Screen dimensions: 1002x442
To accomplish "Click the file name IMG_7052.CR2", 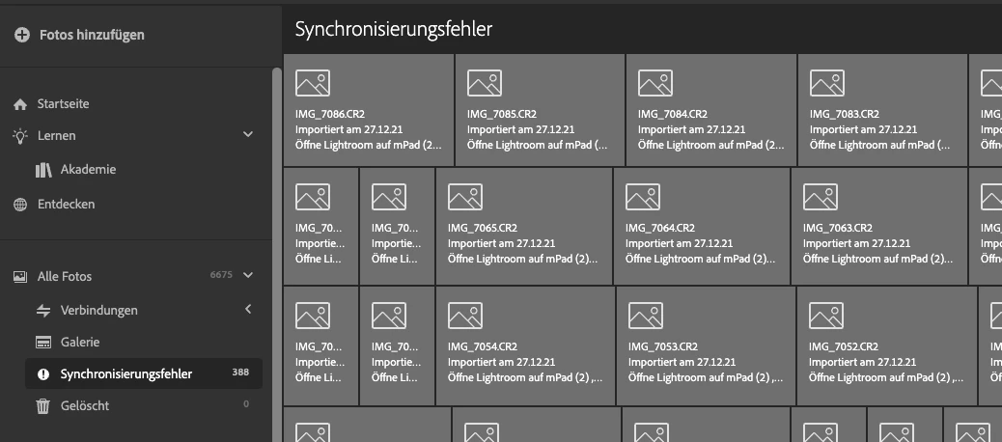I will click(844, 346).
